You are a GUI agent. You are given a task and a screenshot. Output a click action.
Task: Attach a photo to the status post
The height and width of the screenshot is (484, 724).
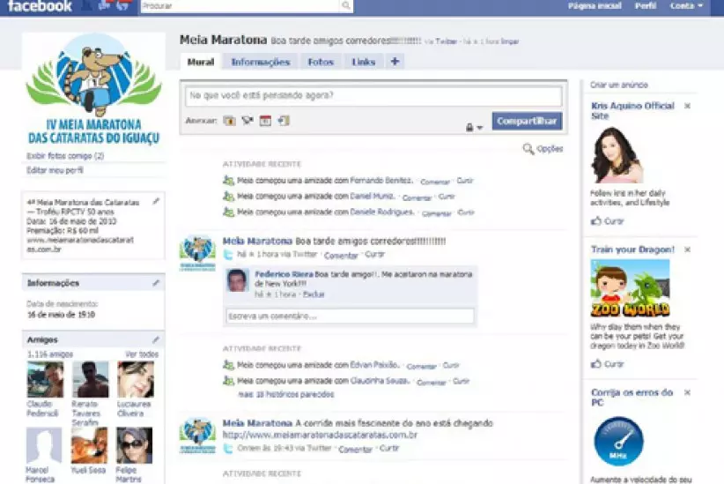(229, 121)
